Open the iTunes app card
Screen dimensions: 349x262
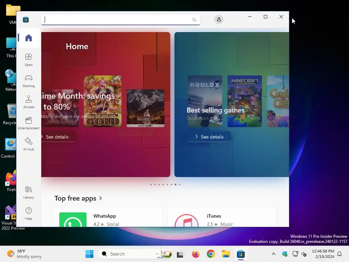[x=222, y=217]
